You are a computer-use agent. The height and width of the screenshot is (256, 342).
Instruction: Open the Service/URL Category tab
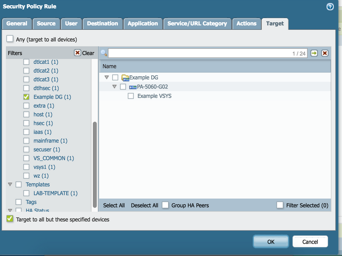point(197,24)
